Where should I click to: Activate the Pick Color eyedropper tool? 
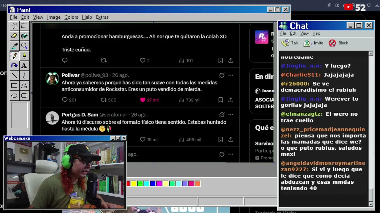pyautogui.click(x=14, y=46)
